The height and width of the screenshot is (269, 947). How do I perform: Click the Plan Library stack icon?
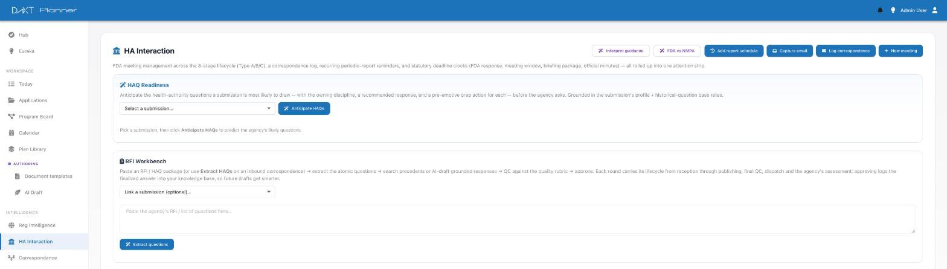pyautogui.click(x=11, y=149)
